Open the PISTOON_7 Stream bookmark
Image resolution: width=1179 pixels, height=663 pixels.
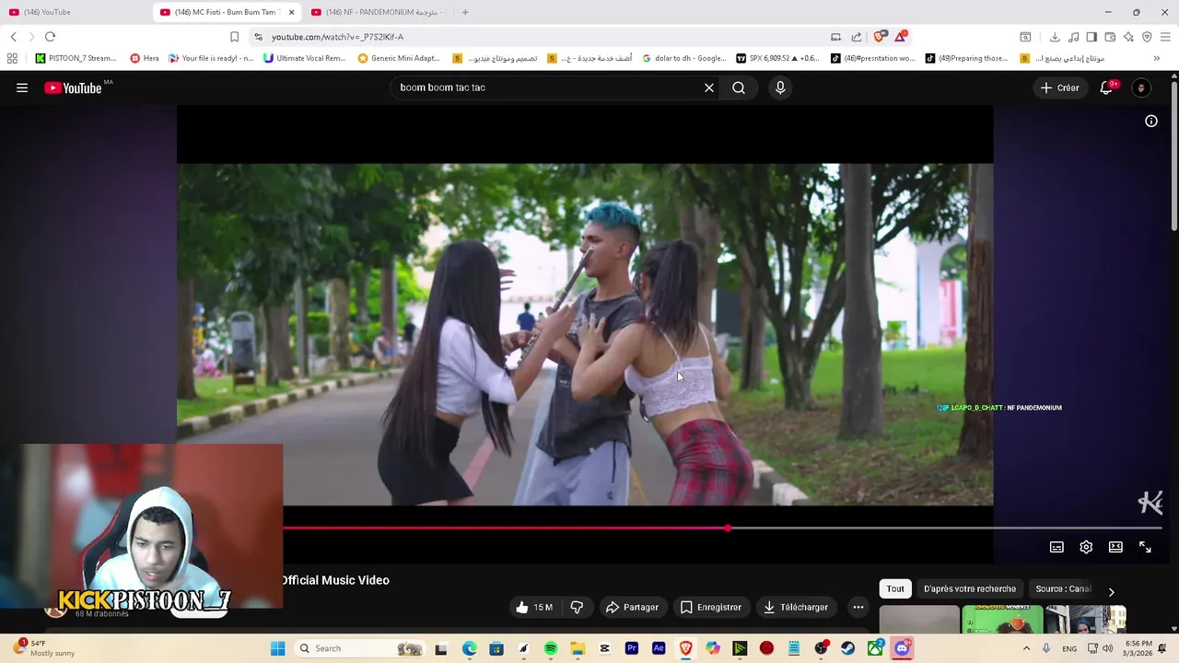(x=76, y=58)
